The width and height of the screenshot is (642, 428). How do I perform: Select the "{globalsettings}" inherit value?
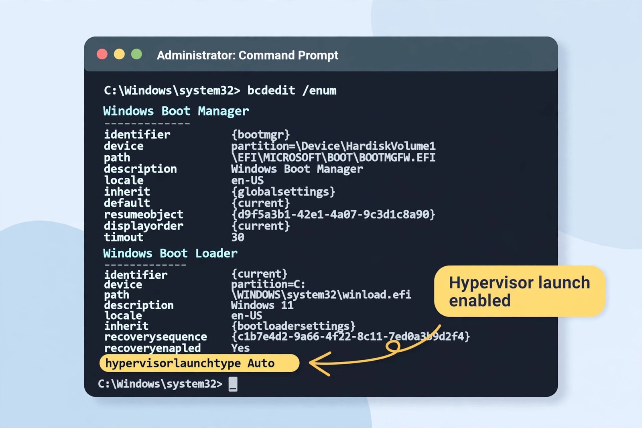pos(283,192)
